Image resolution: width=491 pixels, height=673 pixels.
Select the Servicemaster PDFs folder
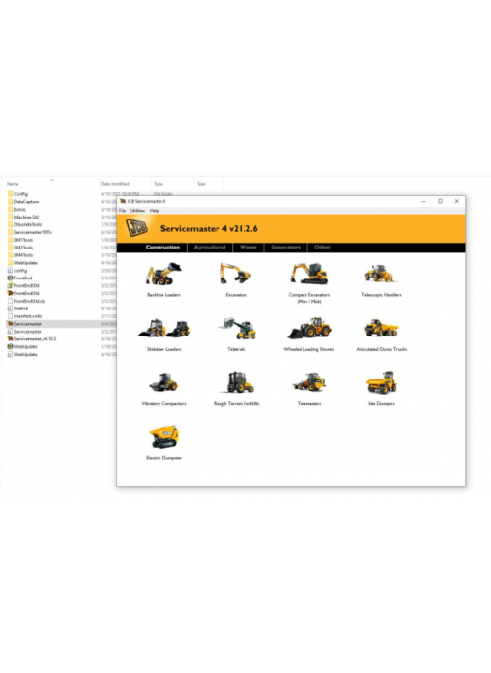pyautogui.click(x=33, y=232)
